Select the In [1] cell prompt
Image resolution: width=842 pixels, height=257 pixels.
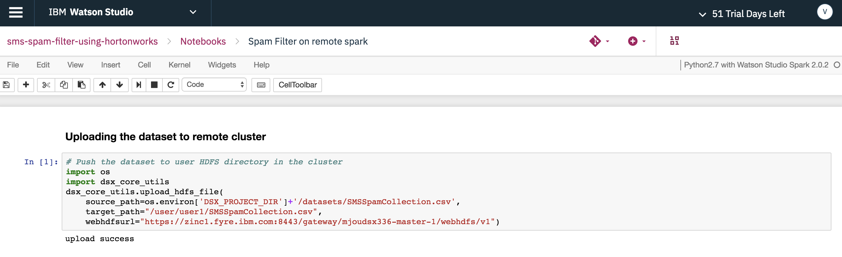click(x=41, y=162)
